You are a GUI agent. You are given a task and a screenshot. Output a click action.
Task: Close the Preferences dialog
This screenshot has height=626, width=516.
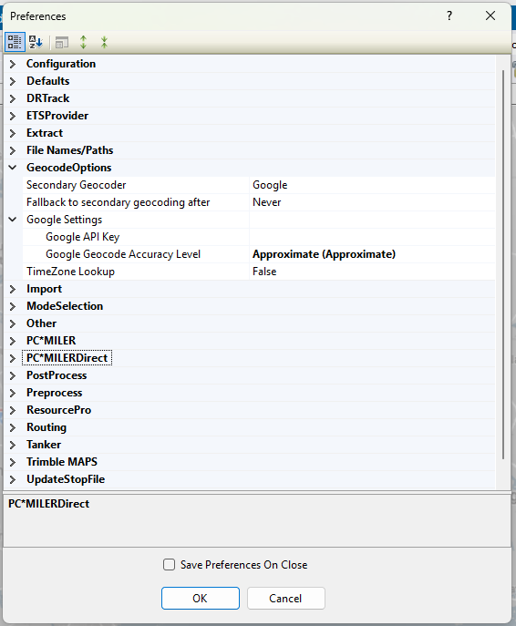point(490,16)
